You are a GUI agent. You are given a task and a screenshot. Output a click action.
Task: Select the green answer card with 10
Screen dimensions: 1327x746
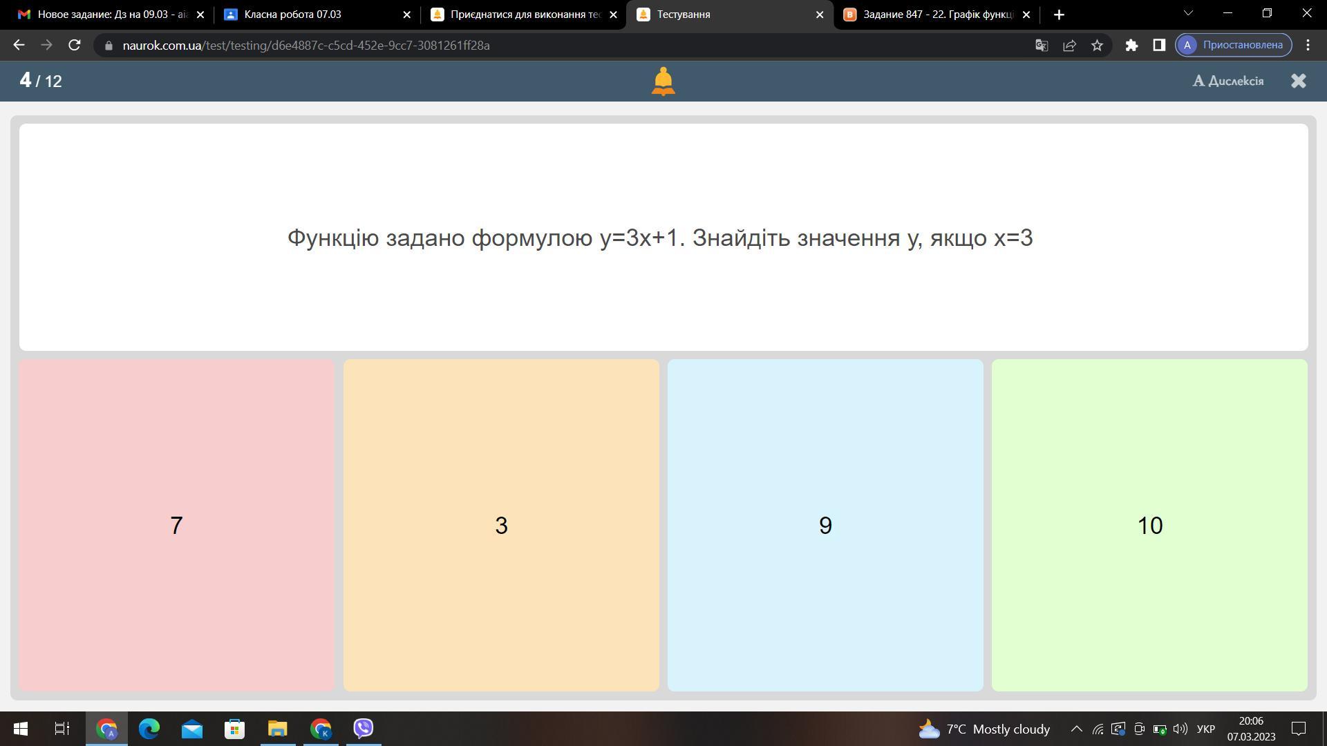click(x=1149, y=525)
